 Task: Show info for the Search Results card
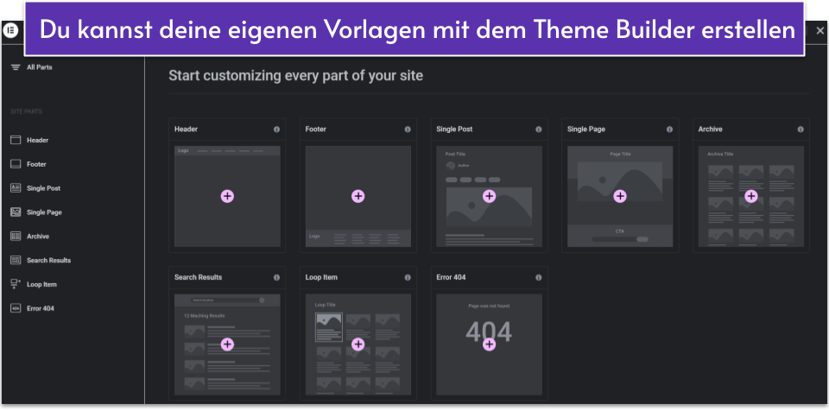point(276,277)
